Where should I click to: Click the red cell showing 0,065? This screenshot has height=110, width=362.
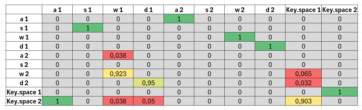click(x=304, y=74)
